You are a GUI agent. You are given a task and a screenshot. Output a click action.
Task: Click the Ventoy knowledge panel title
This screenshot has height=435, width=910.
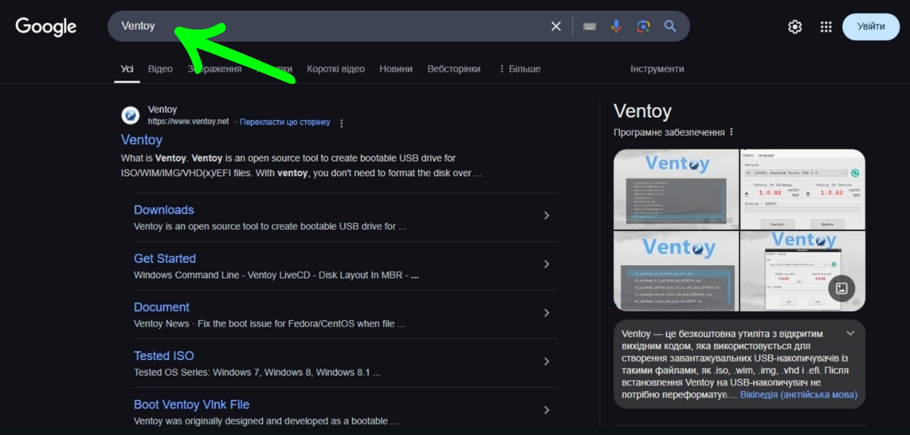pyautogui.click(x=643, y=111)
